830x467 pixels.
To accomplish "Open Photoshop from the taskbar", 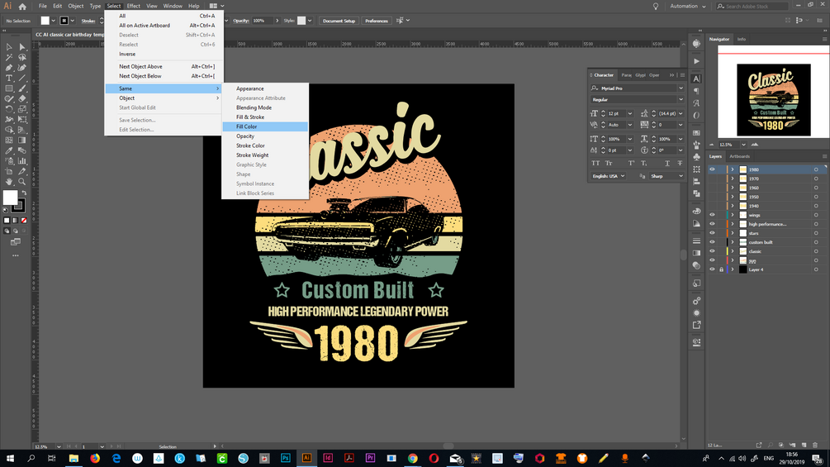I will pyautogui.click(x=285, y=458).
